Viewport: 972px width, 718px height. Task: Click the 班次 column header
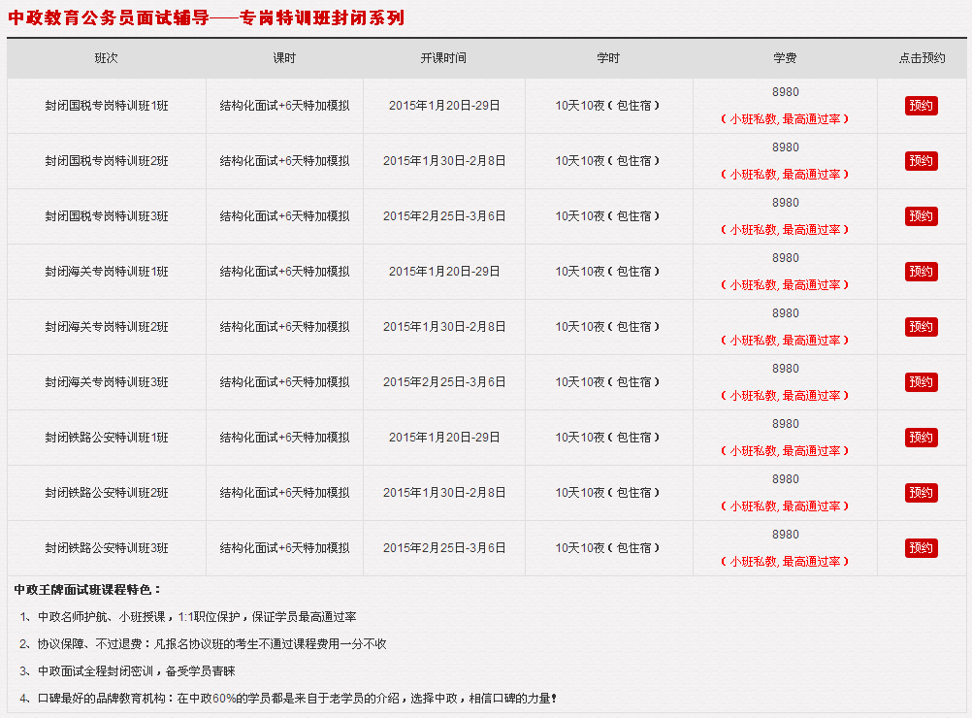pos(107,58)
